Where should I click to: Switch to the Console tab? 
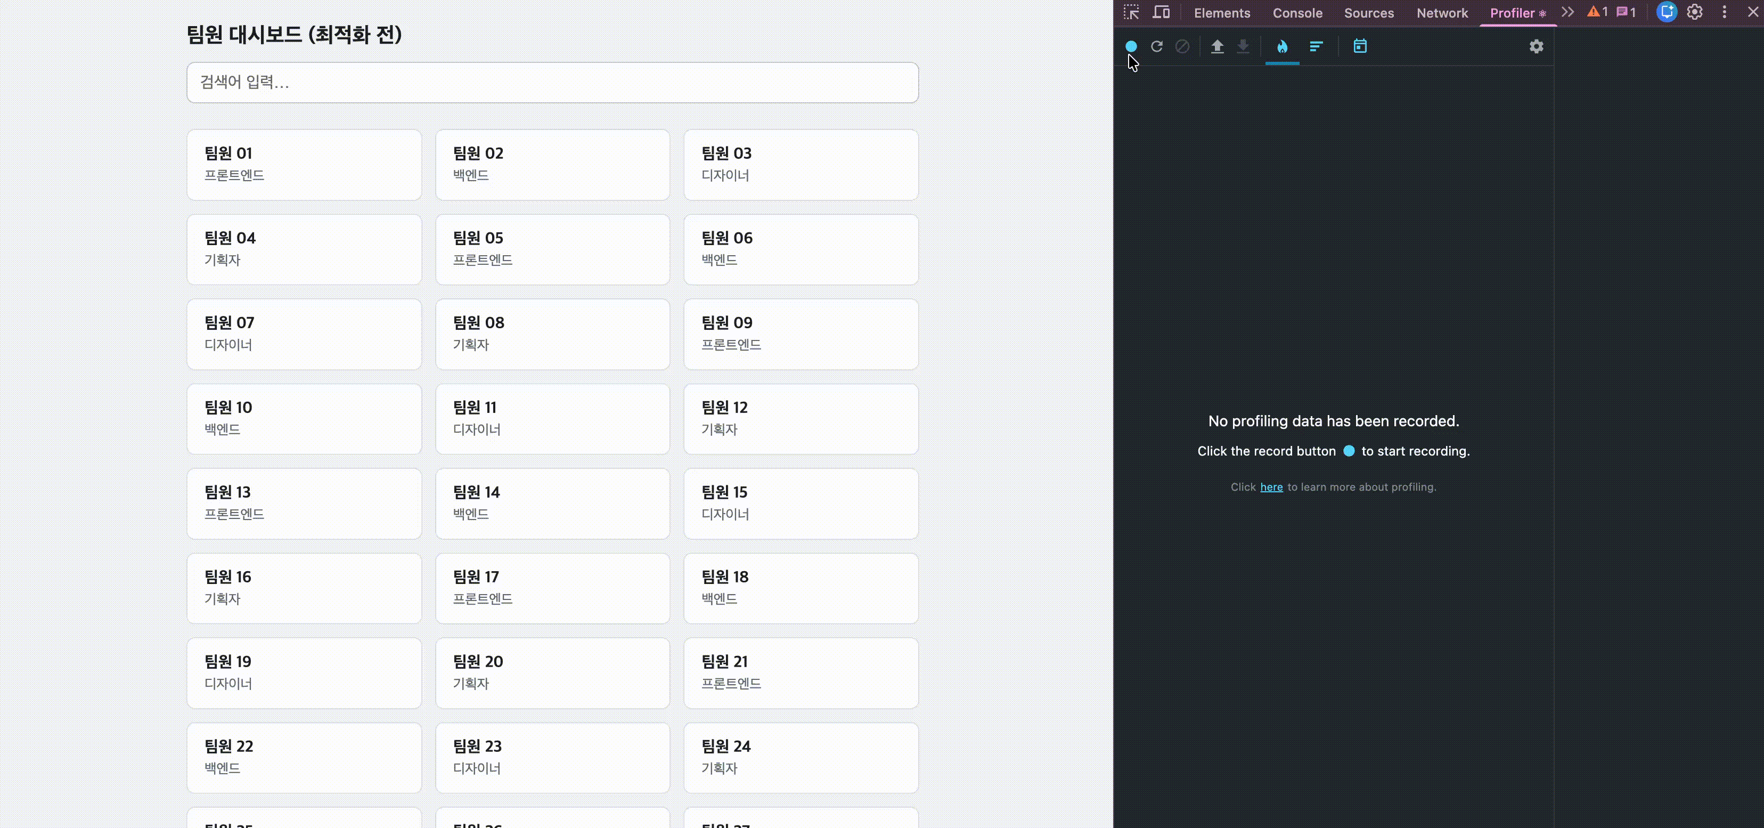tap(1297, 13)
